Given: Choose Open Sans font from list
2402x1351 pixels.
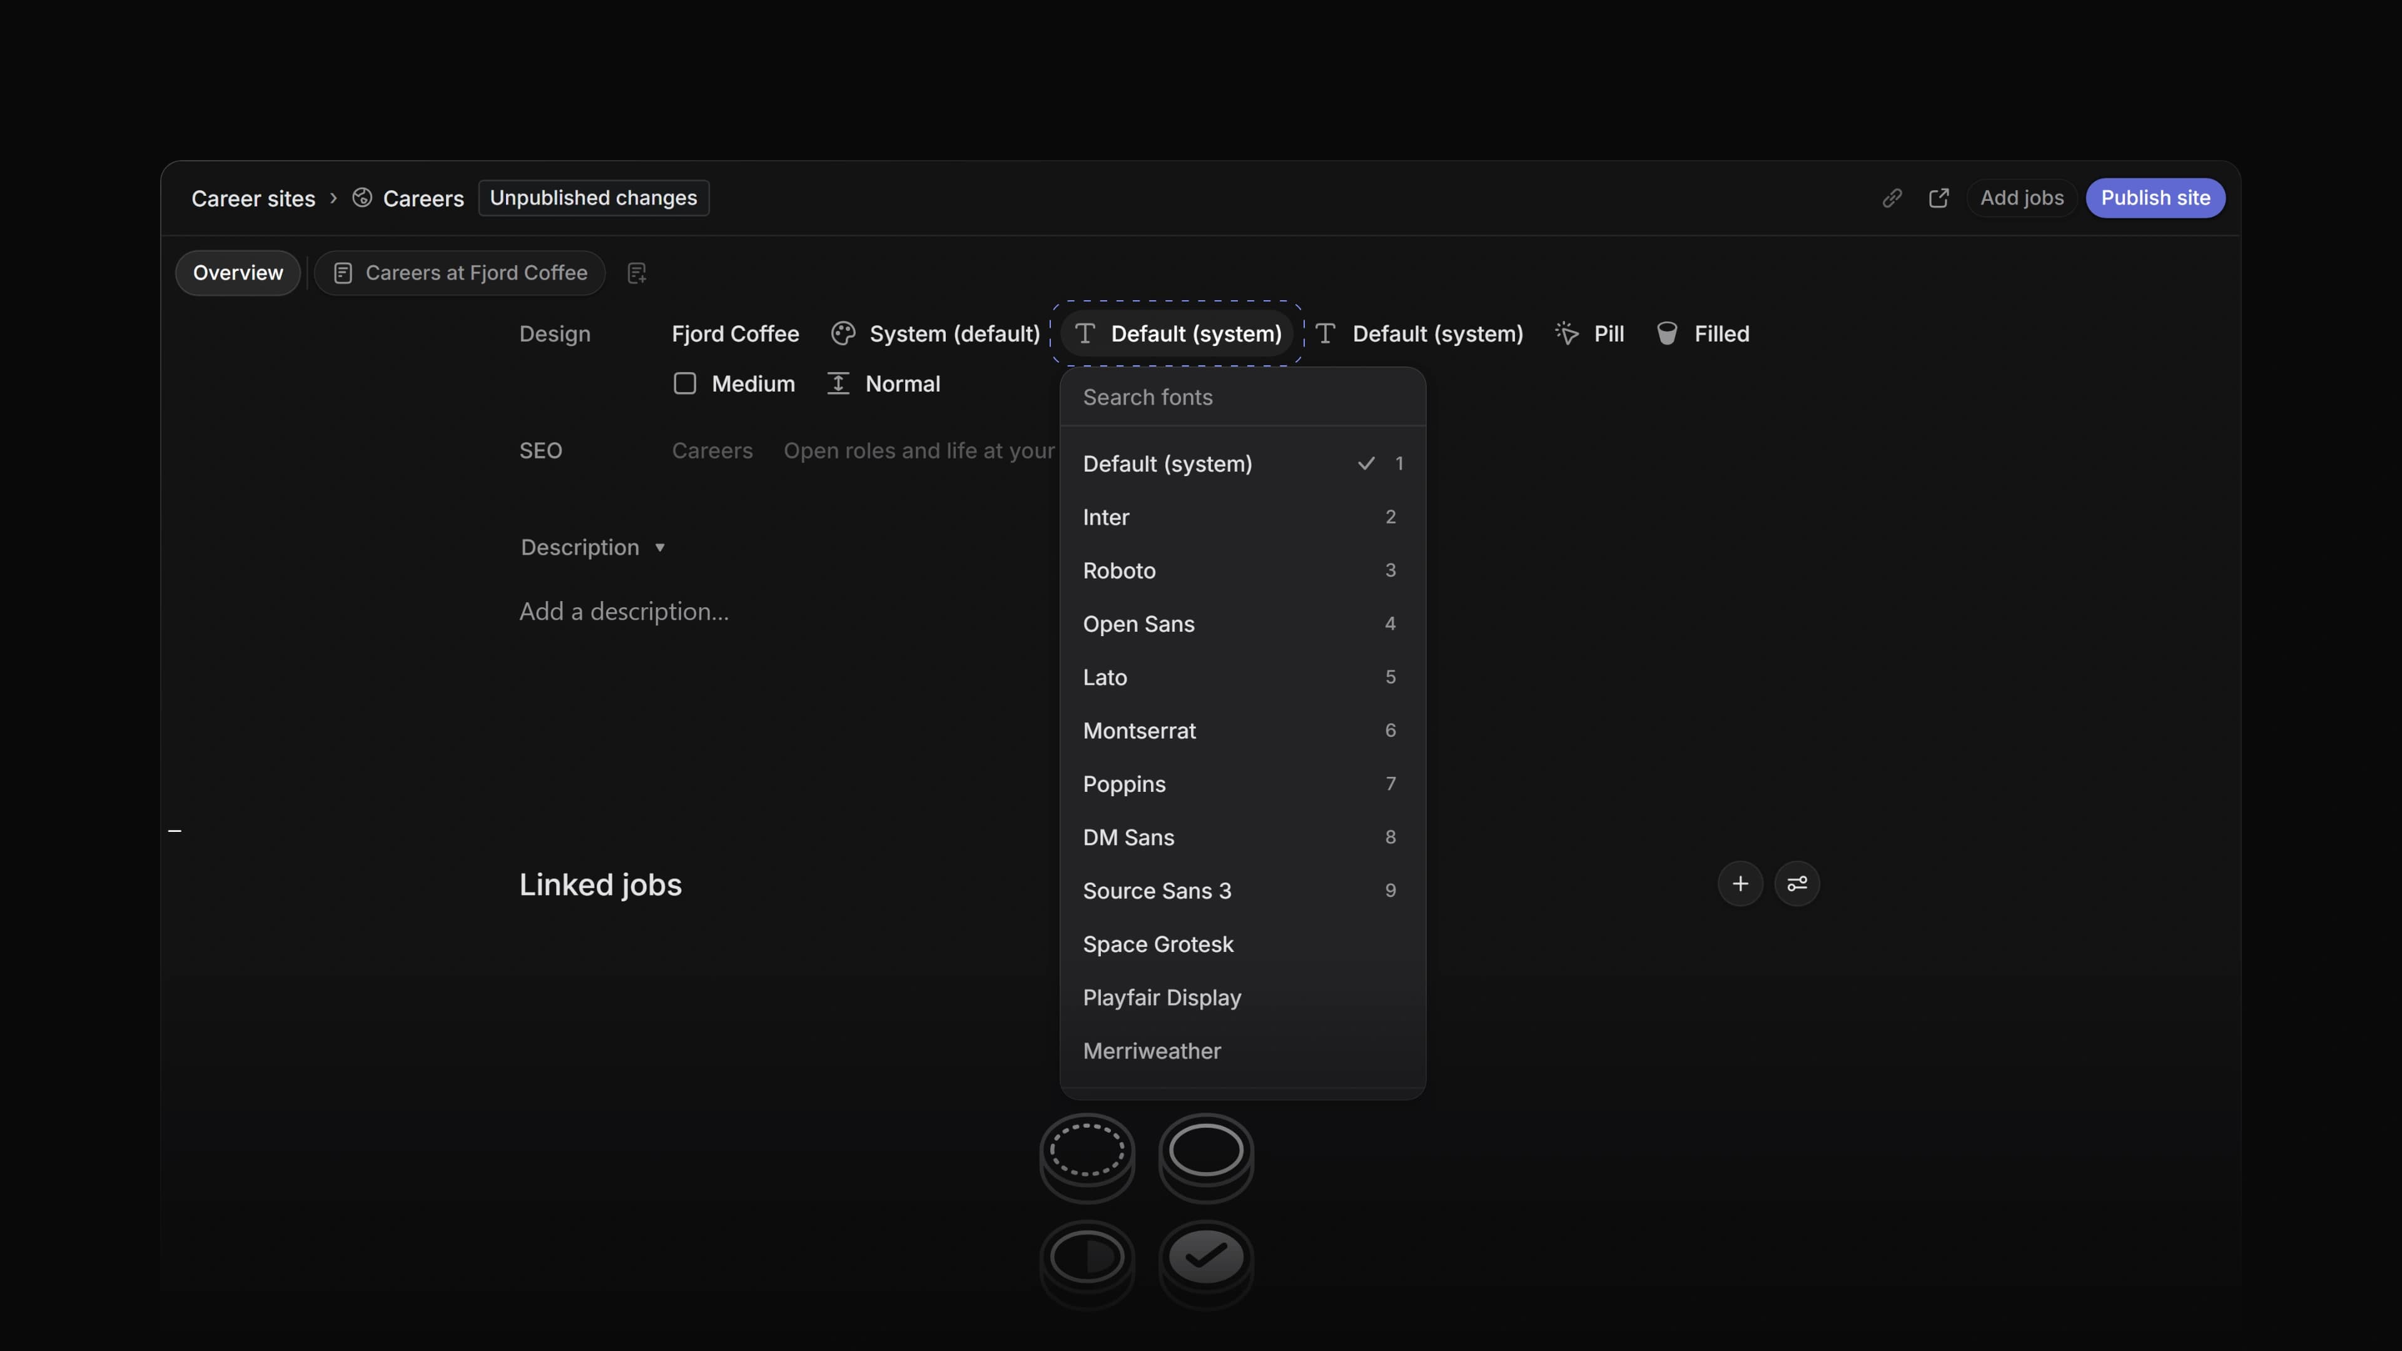Looking at the screenshot, I should point(1243,624).
